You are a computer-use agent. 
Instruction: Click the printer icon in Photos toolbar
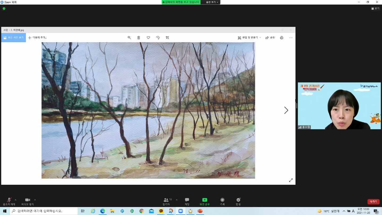[x=281, y=38]
